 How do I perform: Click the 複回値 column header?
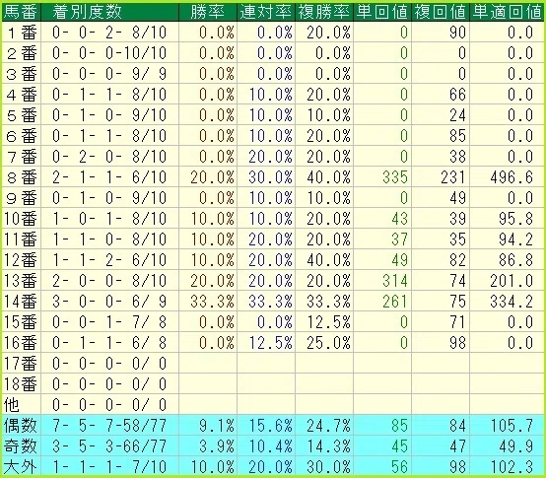tap(441, 12)
